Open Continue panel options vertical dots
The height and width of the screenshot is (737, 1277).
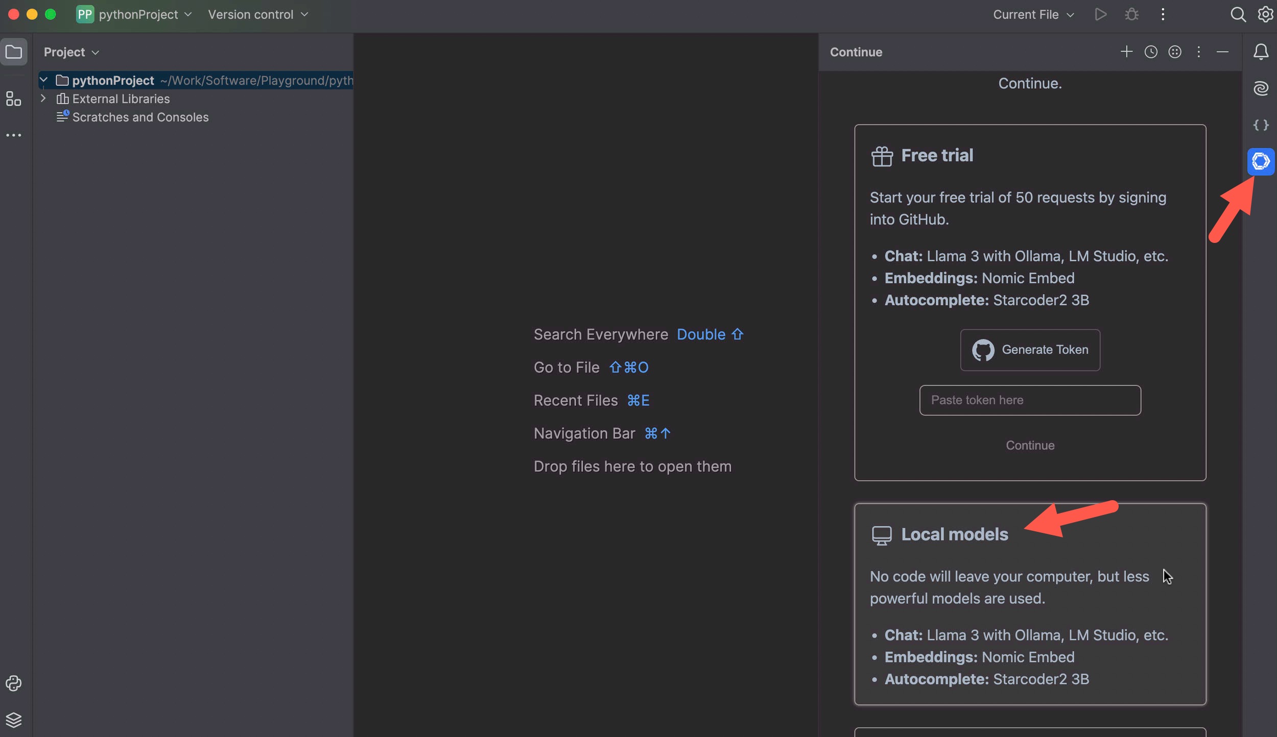(1198, 52)
